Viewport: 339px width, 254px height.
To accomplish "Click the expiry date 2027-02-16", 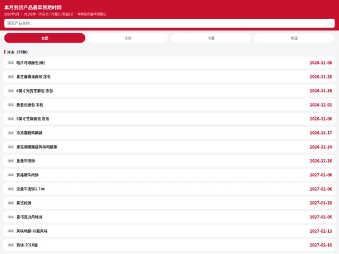I will pyautogui.click(x=321, y=245).
